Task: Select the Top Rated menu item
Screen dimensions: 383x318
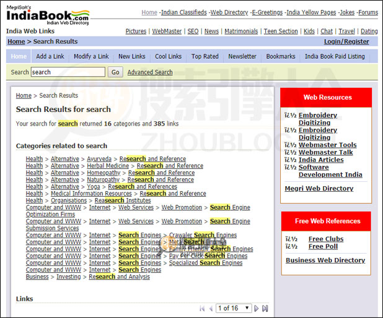Action: coord(205,56)
